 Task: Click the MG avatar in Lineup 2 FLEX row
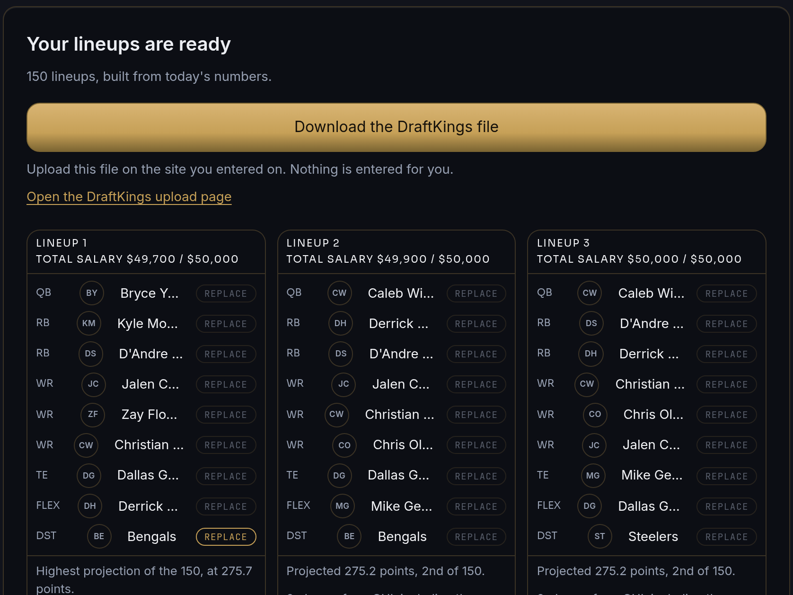click(343, 506)
